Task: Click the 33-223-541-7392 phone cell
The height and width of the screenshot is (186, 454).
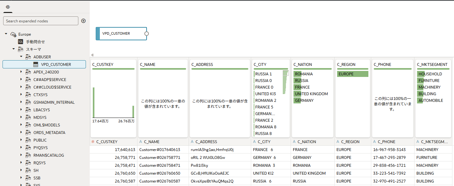Action: click(393, 173)
